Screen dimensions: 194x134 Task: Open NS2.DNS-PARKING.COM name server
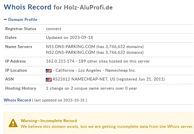[x=70, y=52]
